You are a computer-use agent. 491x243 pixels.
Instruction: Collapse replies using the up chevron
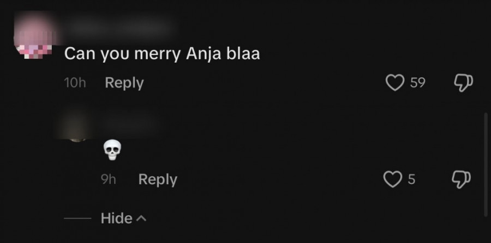[x=141, y=219]
